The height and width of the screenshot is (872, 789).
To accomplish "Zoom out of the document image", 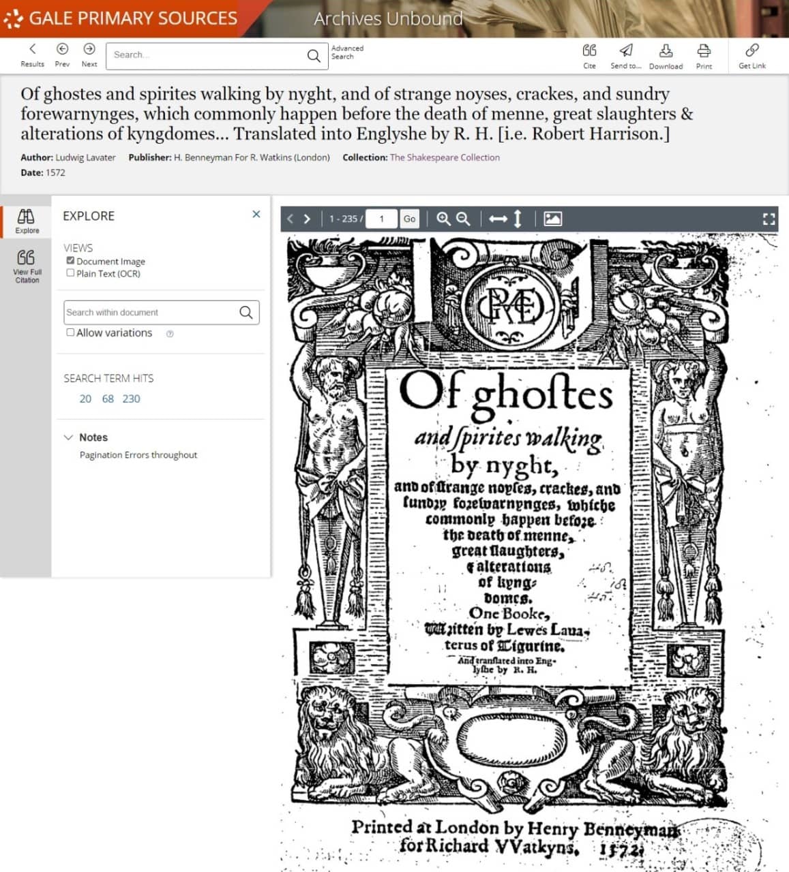I will [463, 219].
